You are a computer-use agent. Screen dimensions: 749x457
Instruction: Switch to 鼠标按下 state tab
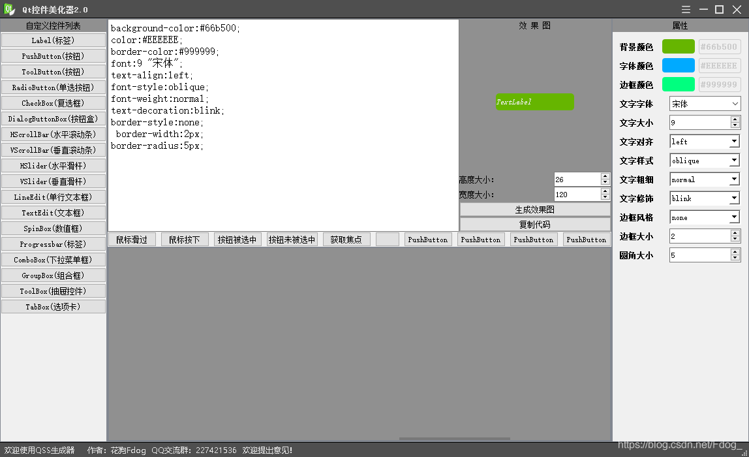[185, 240]
